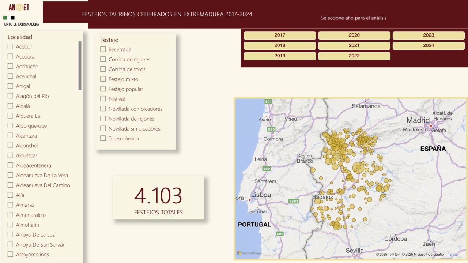Click the Localidad list scrollbar

pos(80,66)
